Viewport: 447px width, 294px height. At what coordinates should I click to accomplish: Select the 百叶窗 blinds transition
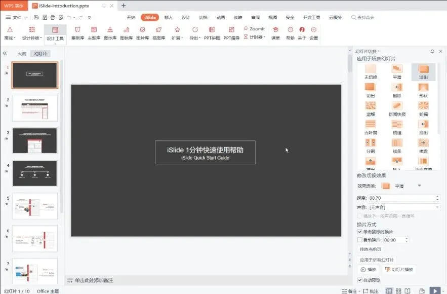tap(371, 127)
